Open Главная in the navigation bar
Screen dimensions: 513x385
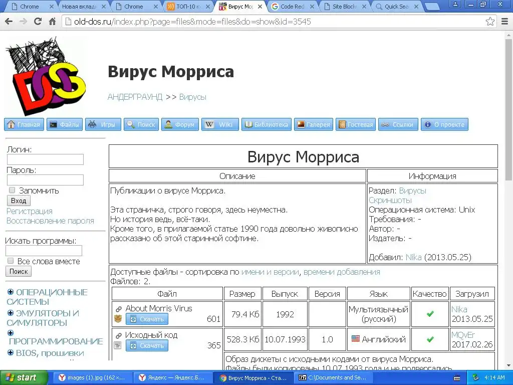[x=24, y=124]
